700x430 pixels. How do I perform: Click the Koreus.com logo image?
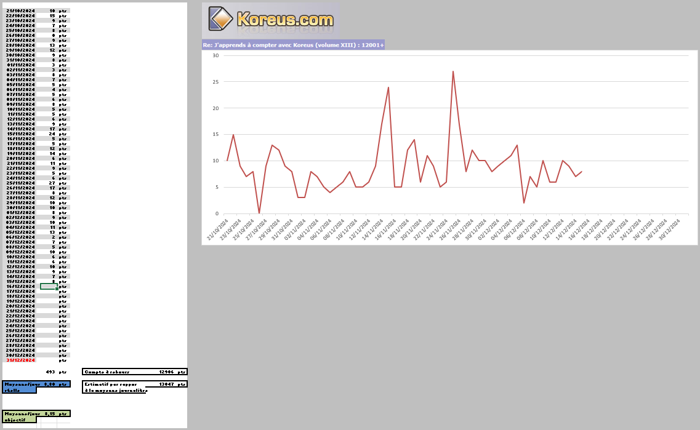(x=271, y=19)
